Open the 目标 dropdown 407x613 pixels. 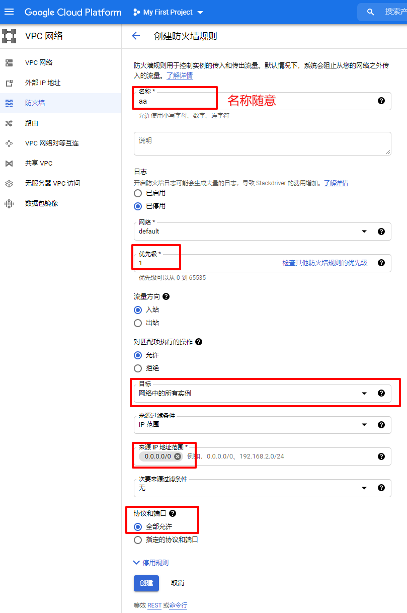[x=364, y=393]
